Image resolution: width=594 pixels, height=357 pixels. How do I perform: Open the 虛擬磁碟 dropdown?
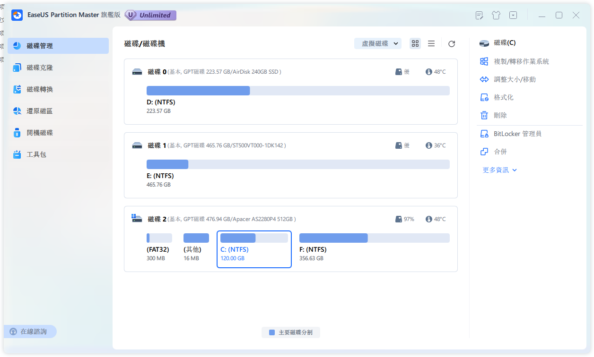pyautogui.click(x=377, y=43)
